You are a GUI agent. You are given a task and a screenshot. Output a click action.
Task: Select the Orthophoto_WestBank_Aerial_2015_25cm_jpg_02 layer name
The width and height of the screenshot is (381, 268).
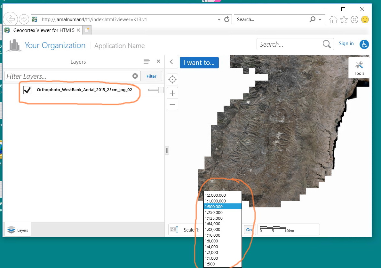[x=84, y=90]
